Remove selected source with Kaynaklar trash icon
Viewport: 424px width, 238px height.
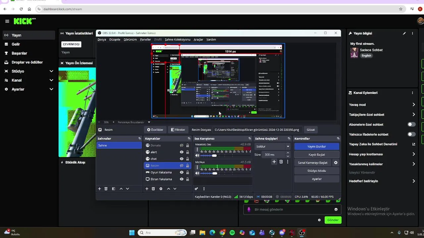(x=153, y=189)
